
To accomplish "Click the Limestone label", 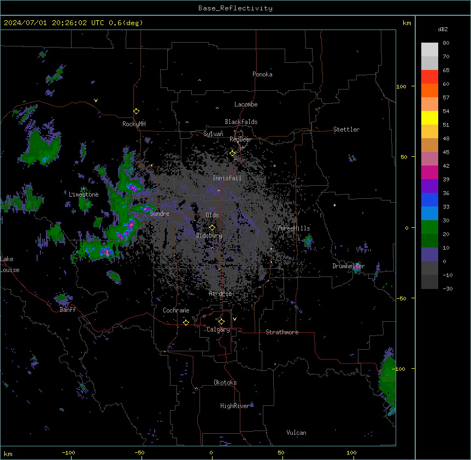I will point(84,194).
